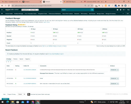This screenshot has width=131, height=104.
Task: Open the Chrome Extensions puzzle icon
Action: tap(119, 5)
